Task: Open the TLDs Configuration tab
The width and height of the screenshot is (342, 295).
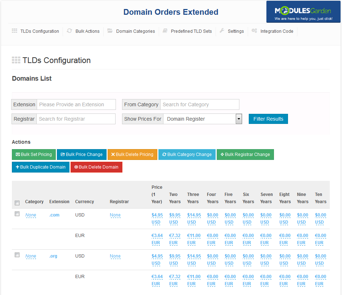Action: click(x=40, y=31)
